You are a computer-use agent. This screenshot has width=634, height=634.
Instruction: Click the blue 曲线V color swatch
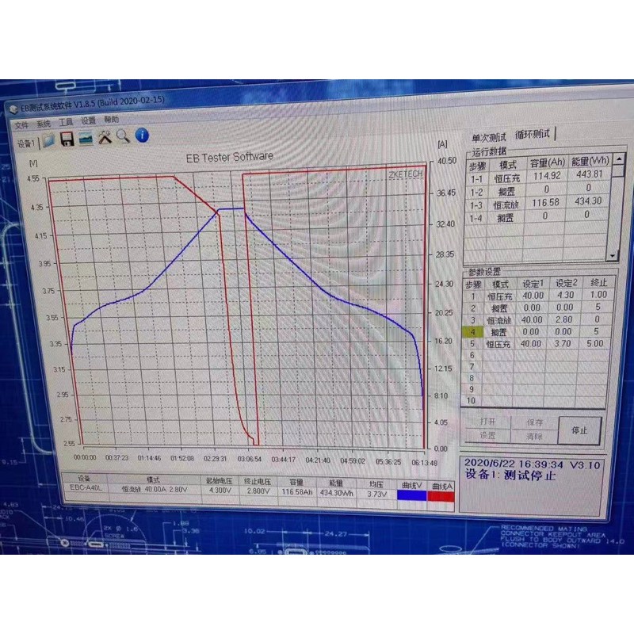coord(411,495)
